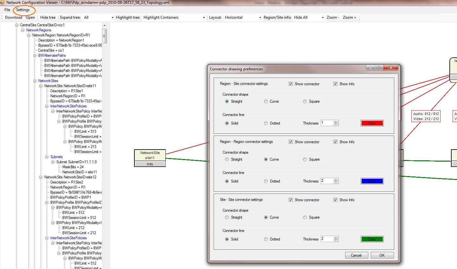This screenshot has width=457, height=269.
Task: Click Region - Site Thickness field
Action: (327, 123)
